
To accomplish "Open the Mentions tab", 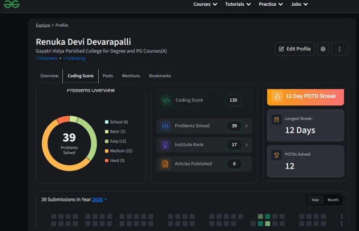I will 131,76.
